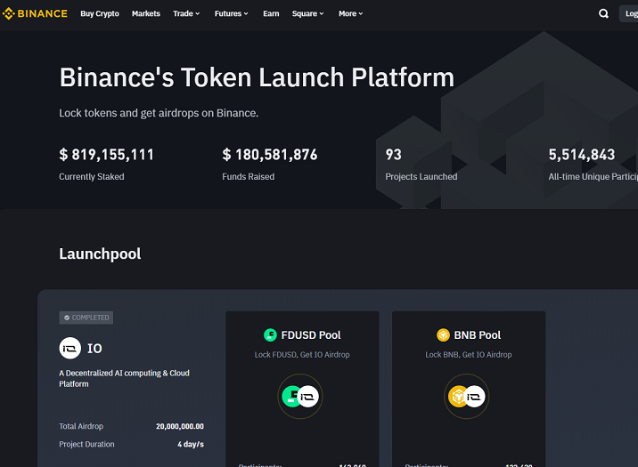Click the Log In button

coord(628,13)
